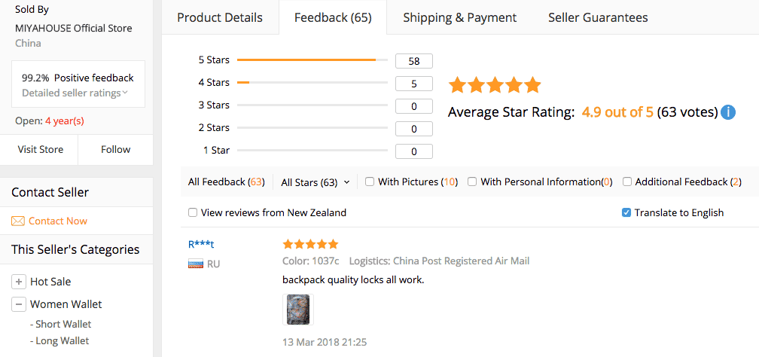Collapse Women Wallet category minus icon

pos(18,304)
